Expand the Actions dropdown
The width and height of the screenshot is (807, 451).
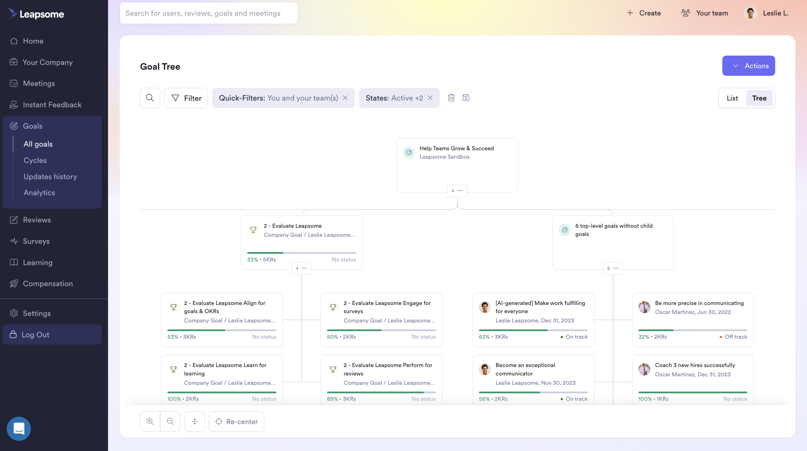pyautogui.click(x=748, y=66)
